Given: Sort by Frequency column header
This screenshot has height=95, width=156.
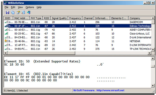Looking at the screenshot, I should [x=75, y=18].
